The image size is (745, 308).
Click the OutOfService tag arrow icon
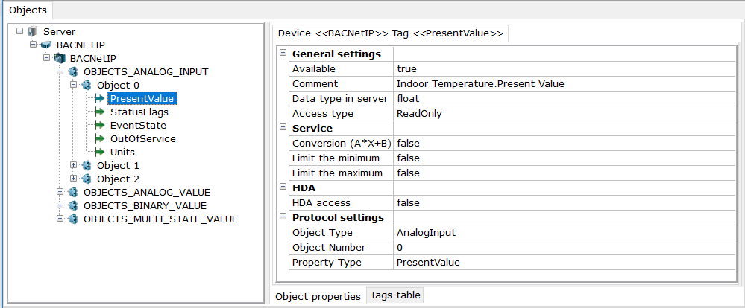click(x=99, y=139)
